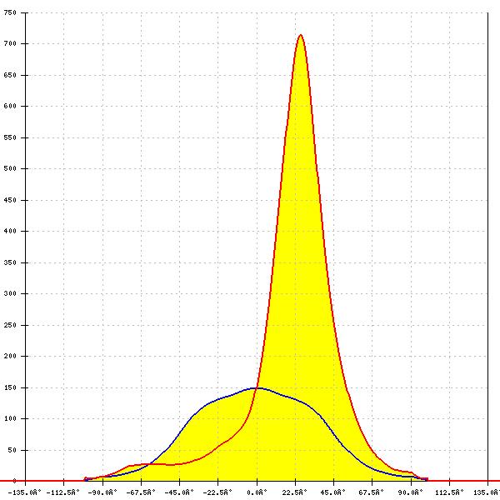Click the 150 y-axis label

tap(10, 387)
